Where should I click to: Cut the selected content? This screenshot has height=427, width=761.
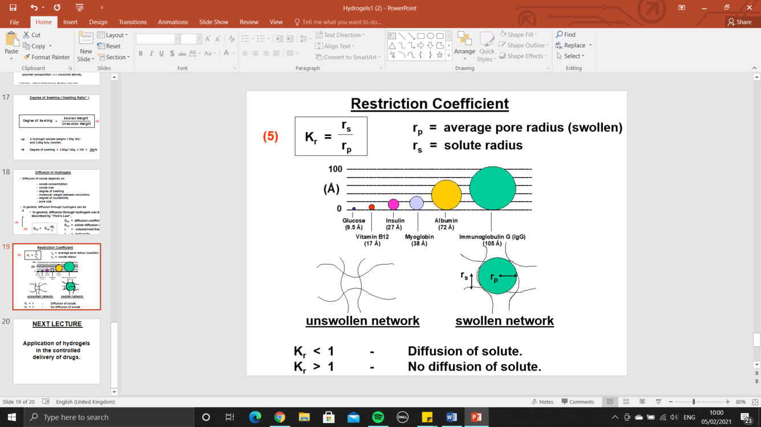pos(32,35)
